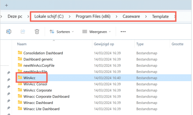Select the newWinAccCorpFile folder
The image size is (193, 115).
pyautogui.click(x=39, y=65)
